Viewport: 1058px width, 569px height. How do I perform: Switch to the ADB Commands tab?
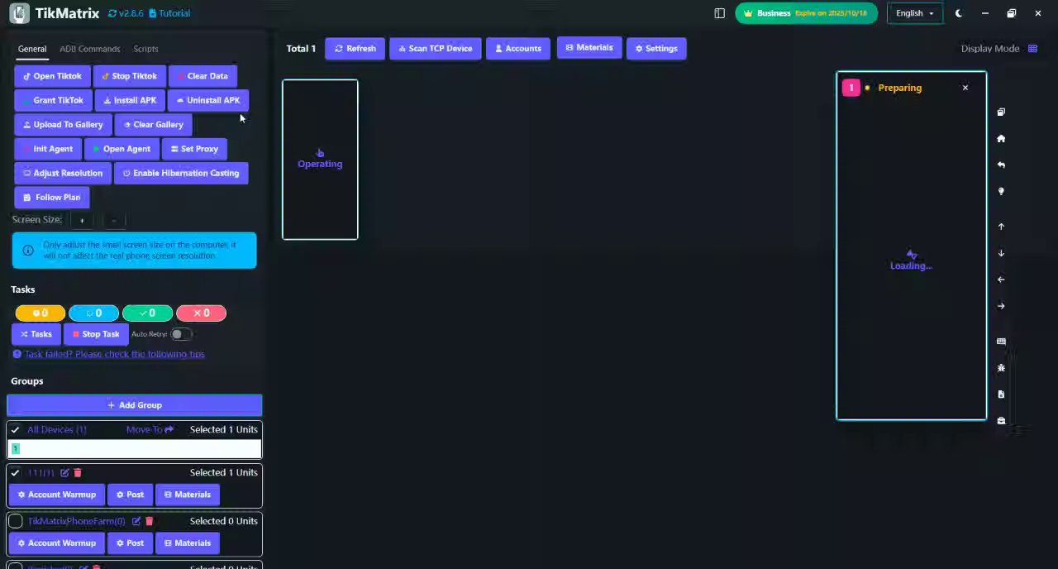(x=89, y=49)
